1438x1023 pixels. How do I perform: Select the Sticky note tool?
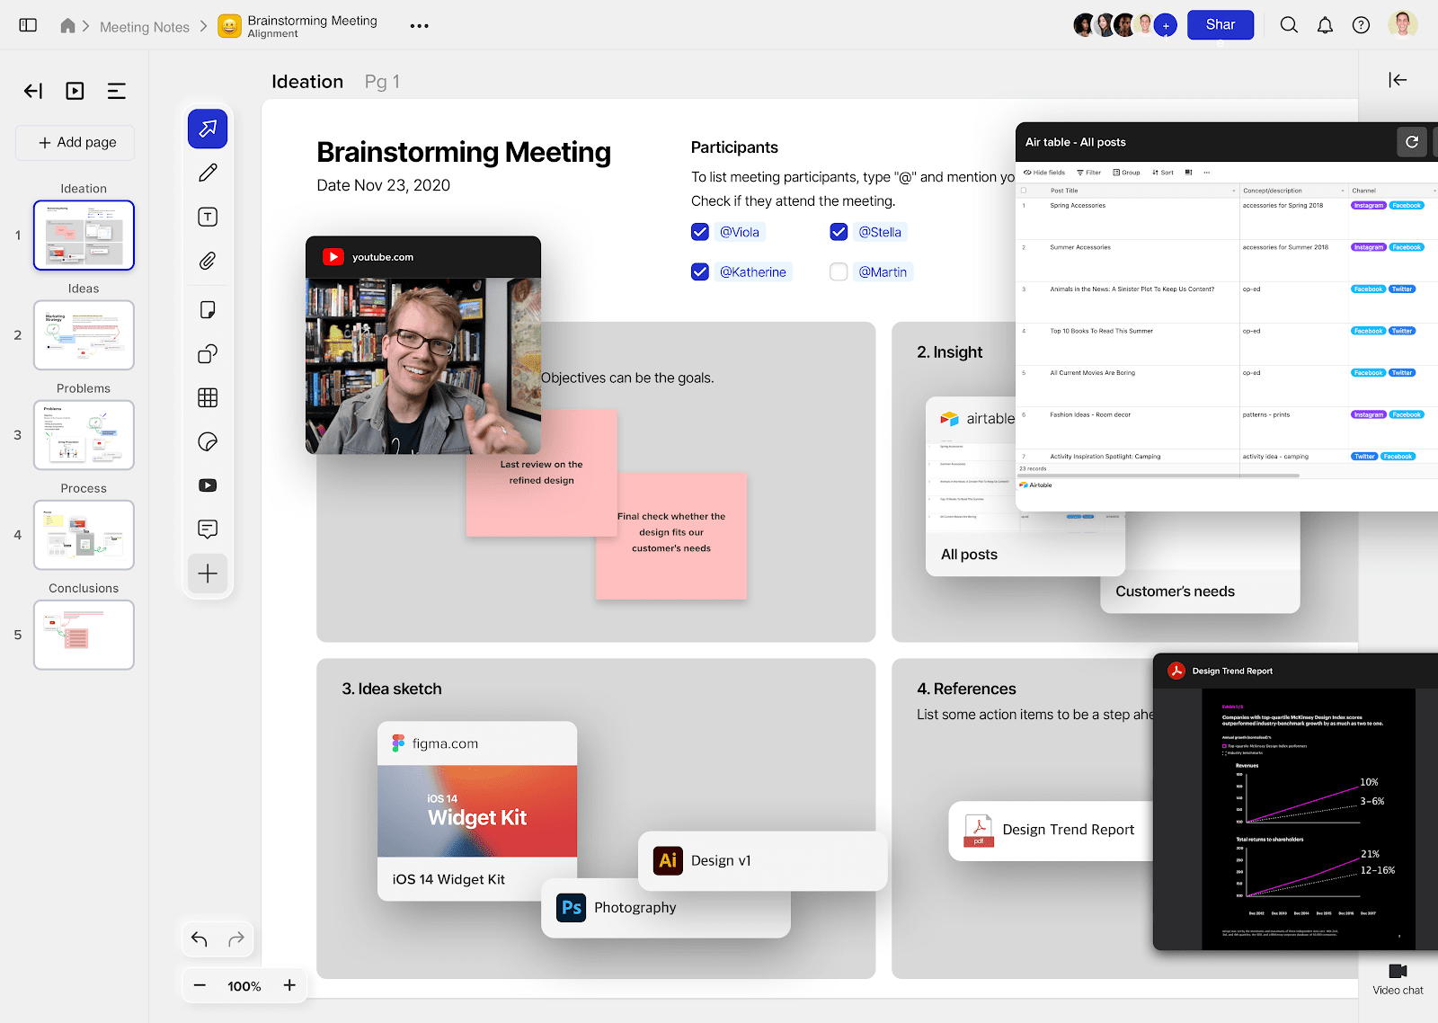pos(208,310)
